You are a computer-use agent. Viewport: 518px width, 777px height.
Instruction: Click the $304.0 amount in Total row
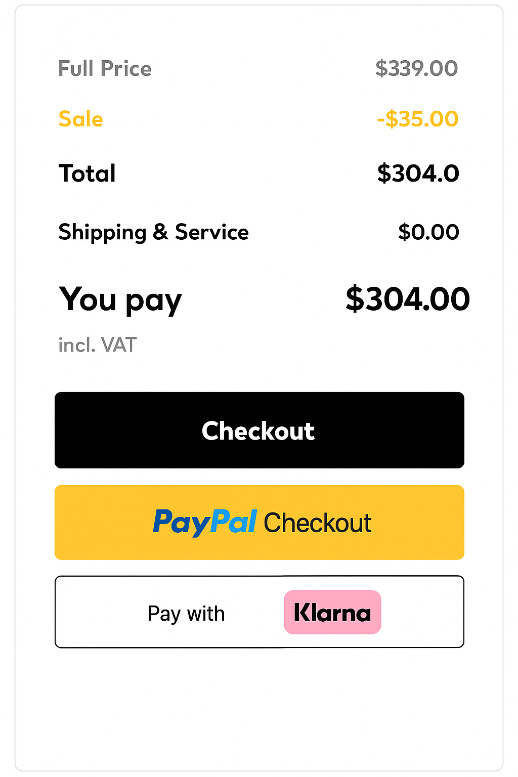(x=418, y=174)
